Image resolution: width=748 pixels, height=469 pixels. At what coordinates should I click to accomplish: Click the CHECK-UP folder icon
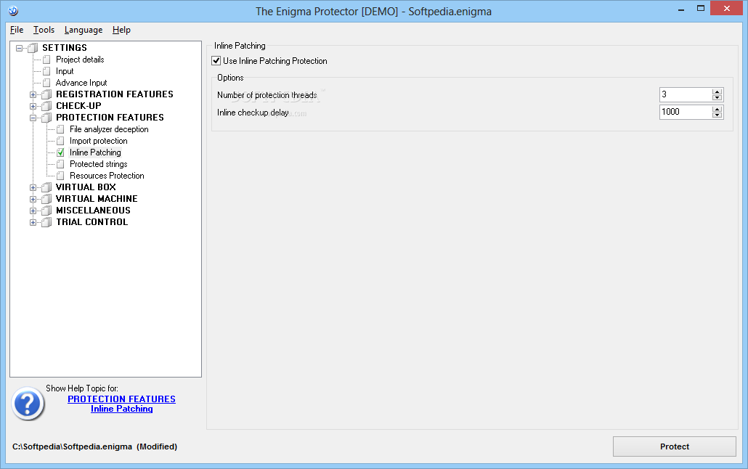[46, 106]
